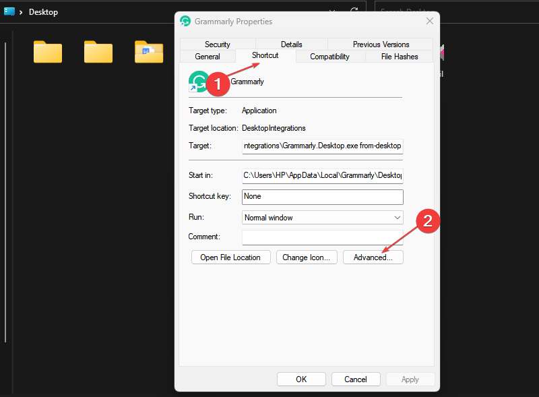Select the leftmost plain folder in File Explorer
The image size is (539, 397).
click(x=48, y=52)
